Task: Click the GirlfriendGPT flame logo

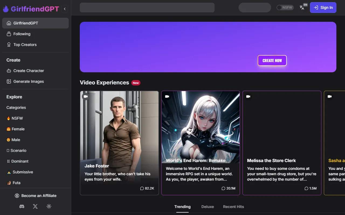Action: [6, 9]
